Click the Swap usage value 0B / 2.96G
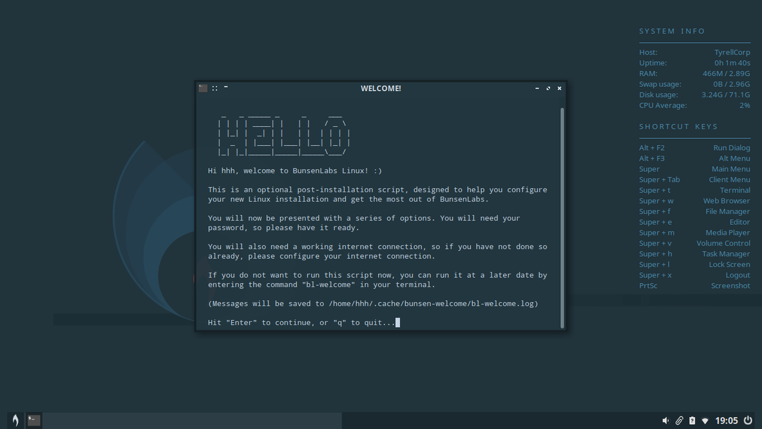 pyautogui.click(x=732, y=85)
